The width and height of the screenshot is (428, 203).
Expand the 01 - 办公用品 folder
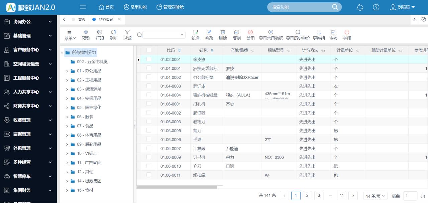[x=67, y=71]
